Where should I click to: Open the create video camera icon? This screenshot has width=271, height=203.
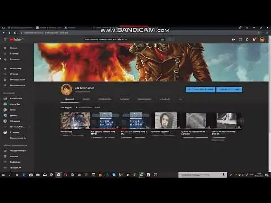pyautogui.click(x=233, y=39)
